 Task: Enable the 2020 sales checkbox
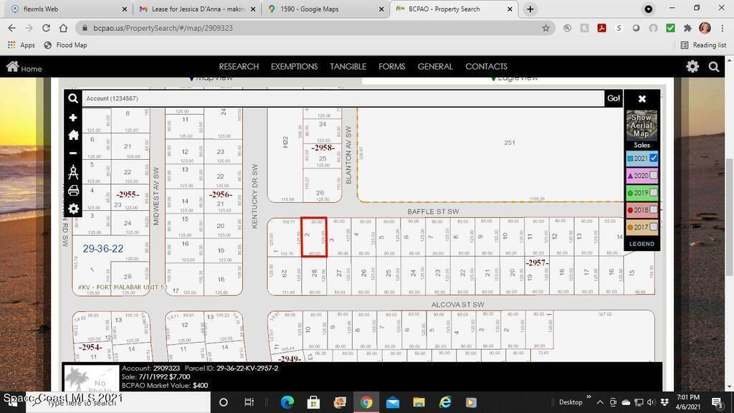coord(653,176)
